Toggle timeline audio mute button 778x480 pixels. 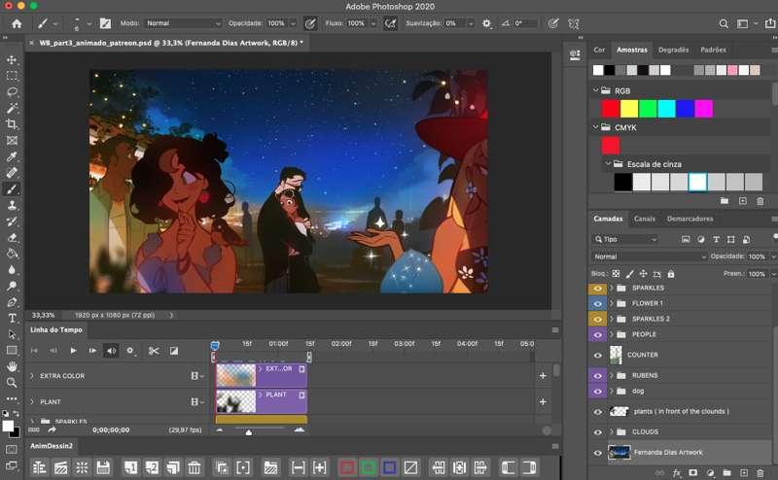(111, 351)
